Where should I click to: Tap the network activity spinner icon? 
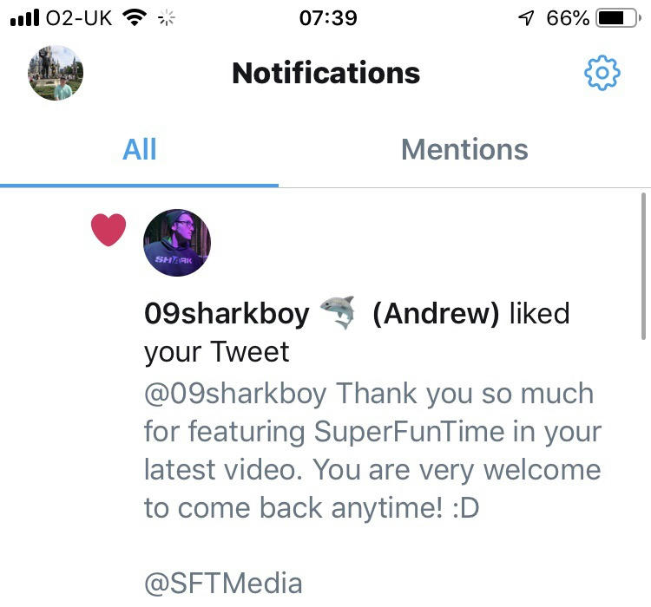tap(167, 18)
